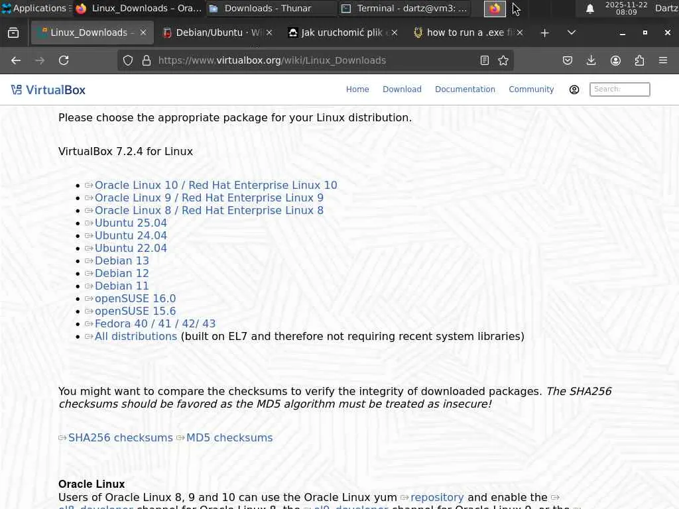679x509 pixels.
Task: Open Oracle Linux 9 / RHEL 9 package link
Action: pyautogui.click(x=209, y=198)
